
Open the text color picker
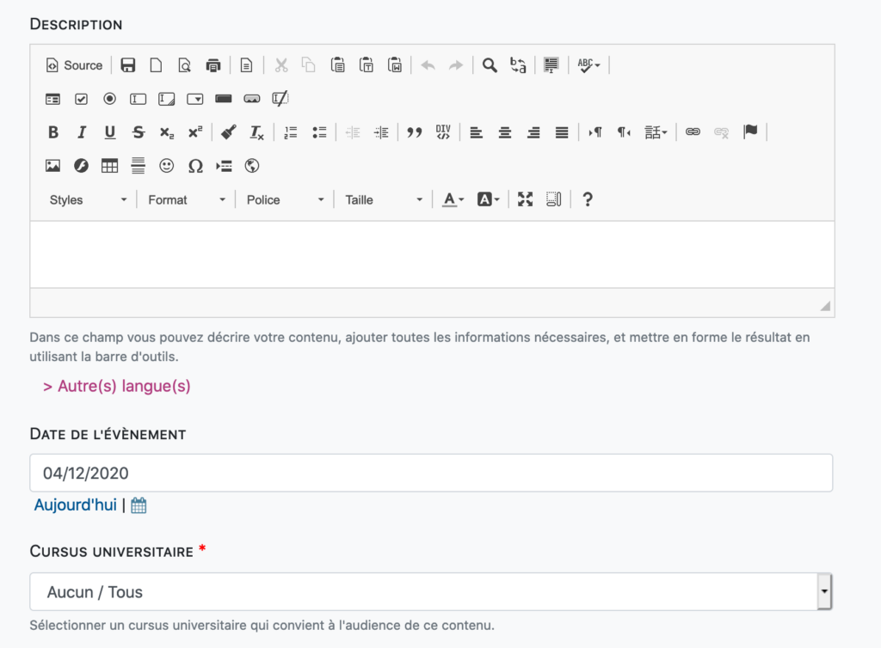click(453, 199)
